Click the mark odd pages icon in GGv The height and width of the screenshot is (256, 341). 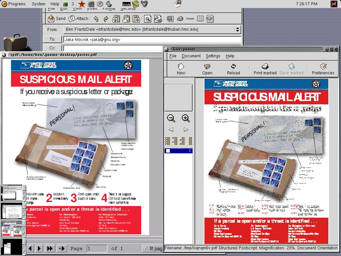174,141
